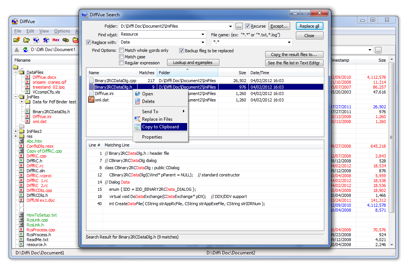Click the Open icon in context menu
The height and width of the screenshot is (268, 408).
click(138, 94)
